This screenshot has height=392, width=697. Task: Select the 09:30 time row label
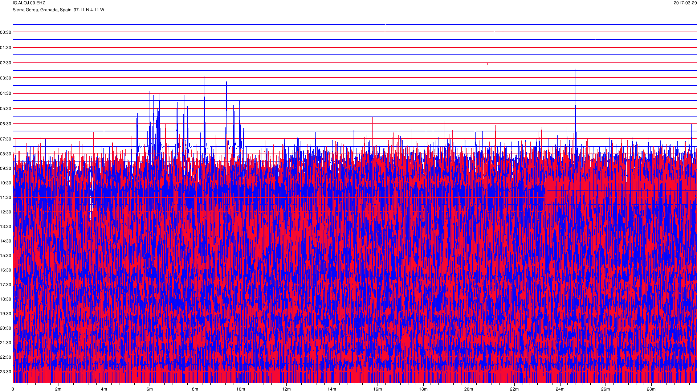point(6,168)
